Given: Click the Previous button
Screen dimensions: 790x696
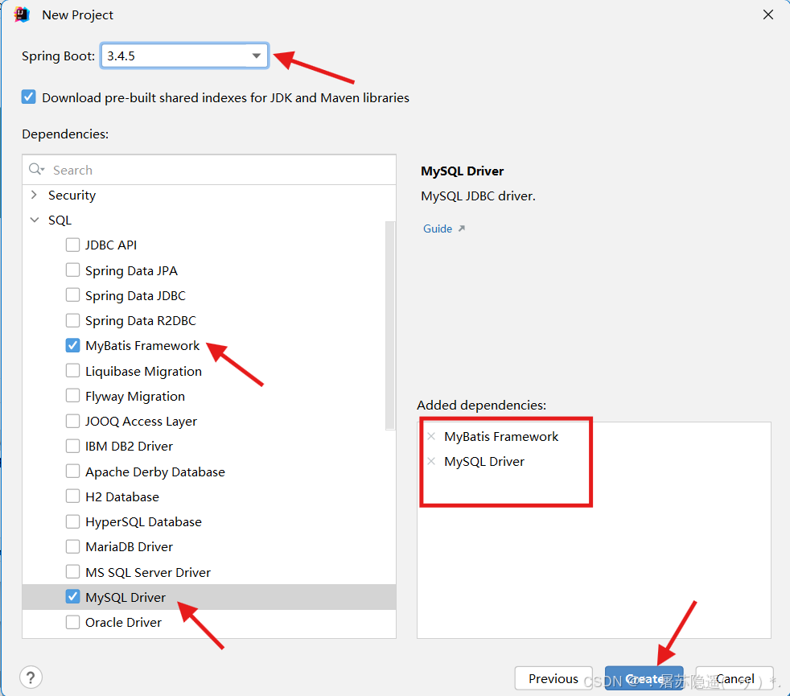Looking at the screenshot, I should point(553,679).
